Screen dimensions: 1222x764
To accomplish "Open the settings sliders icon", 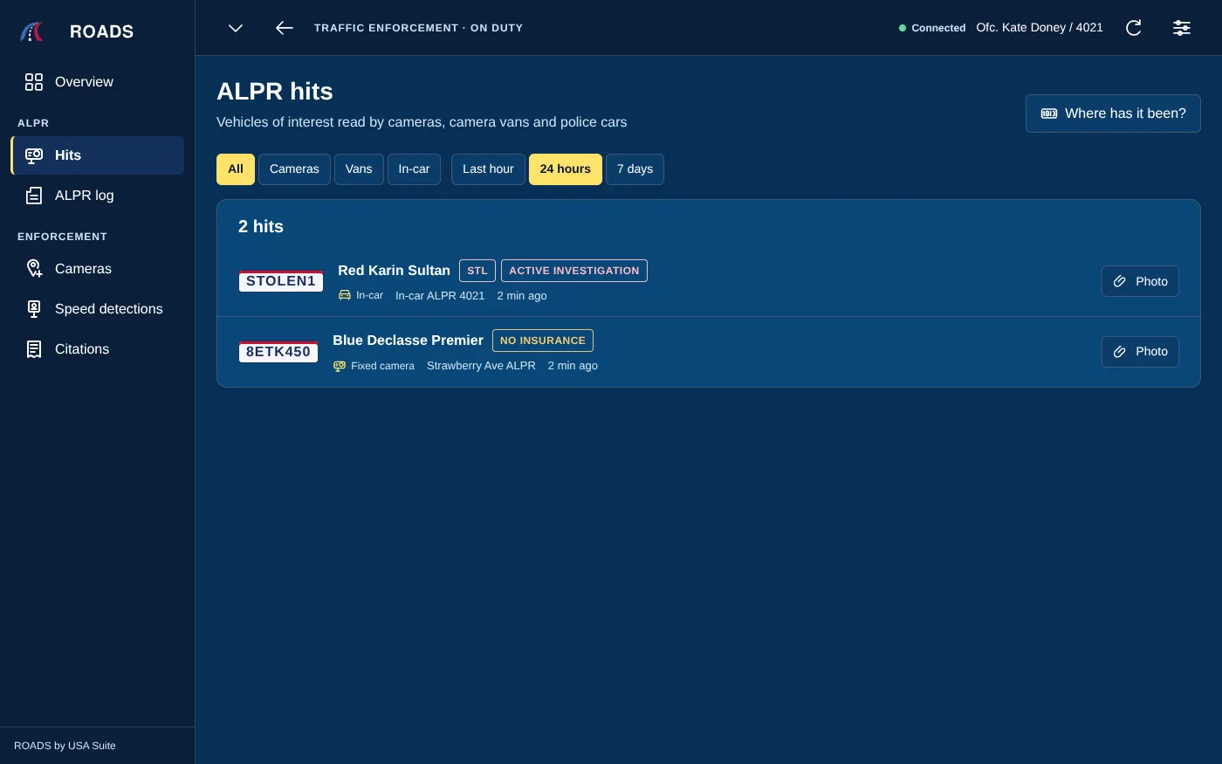I will tap(1181, 28).
